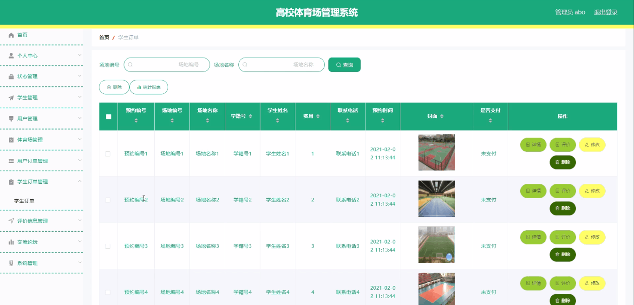
Task: Select the 首页 home icon in sidebar
Action: click(x=10, y=35)
